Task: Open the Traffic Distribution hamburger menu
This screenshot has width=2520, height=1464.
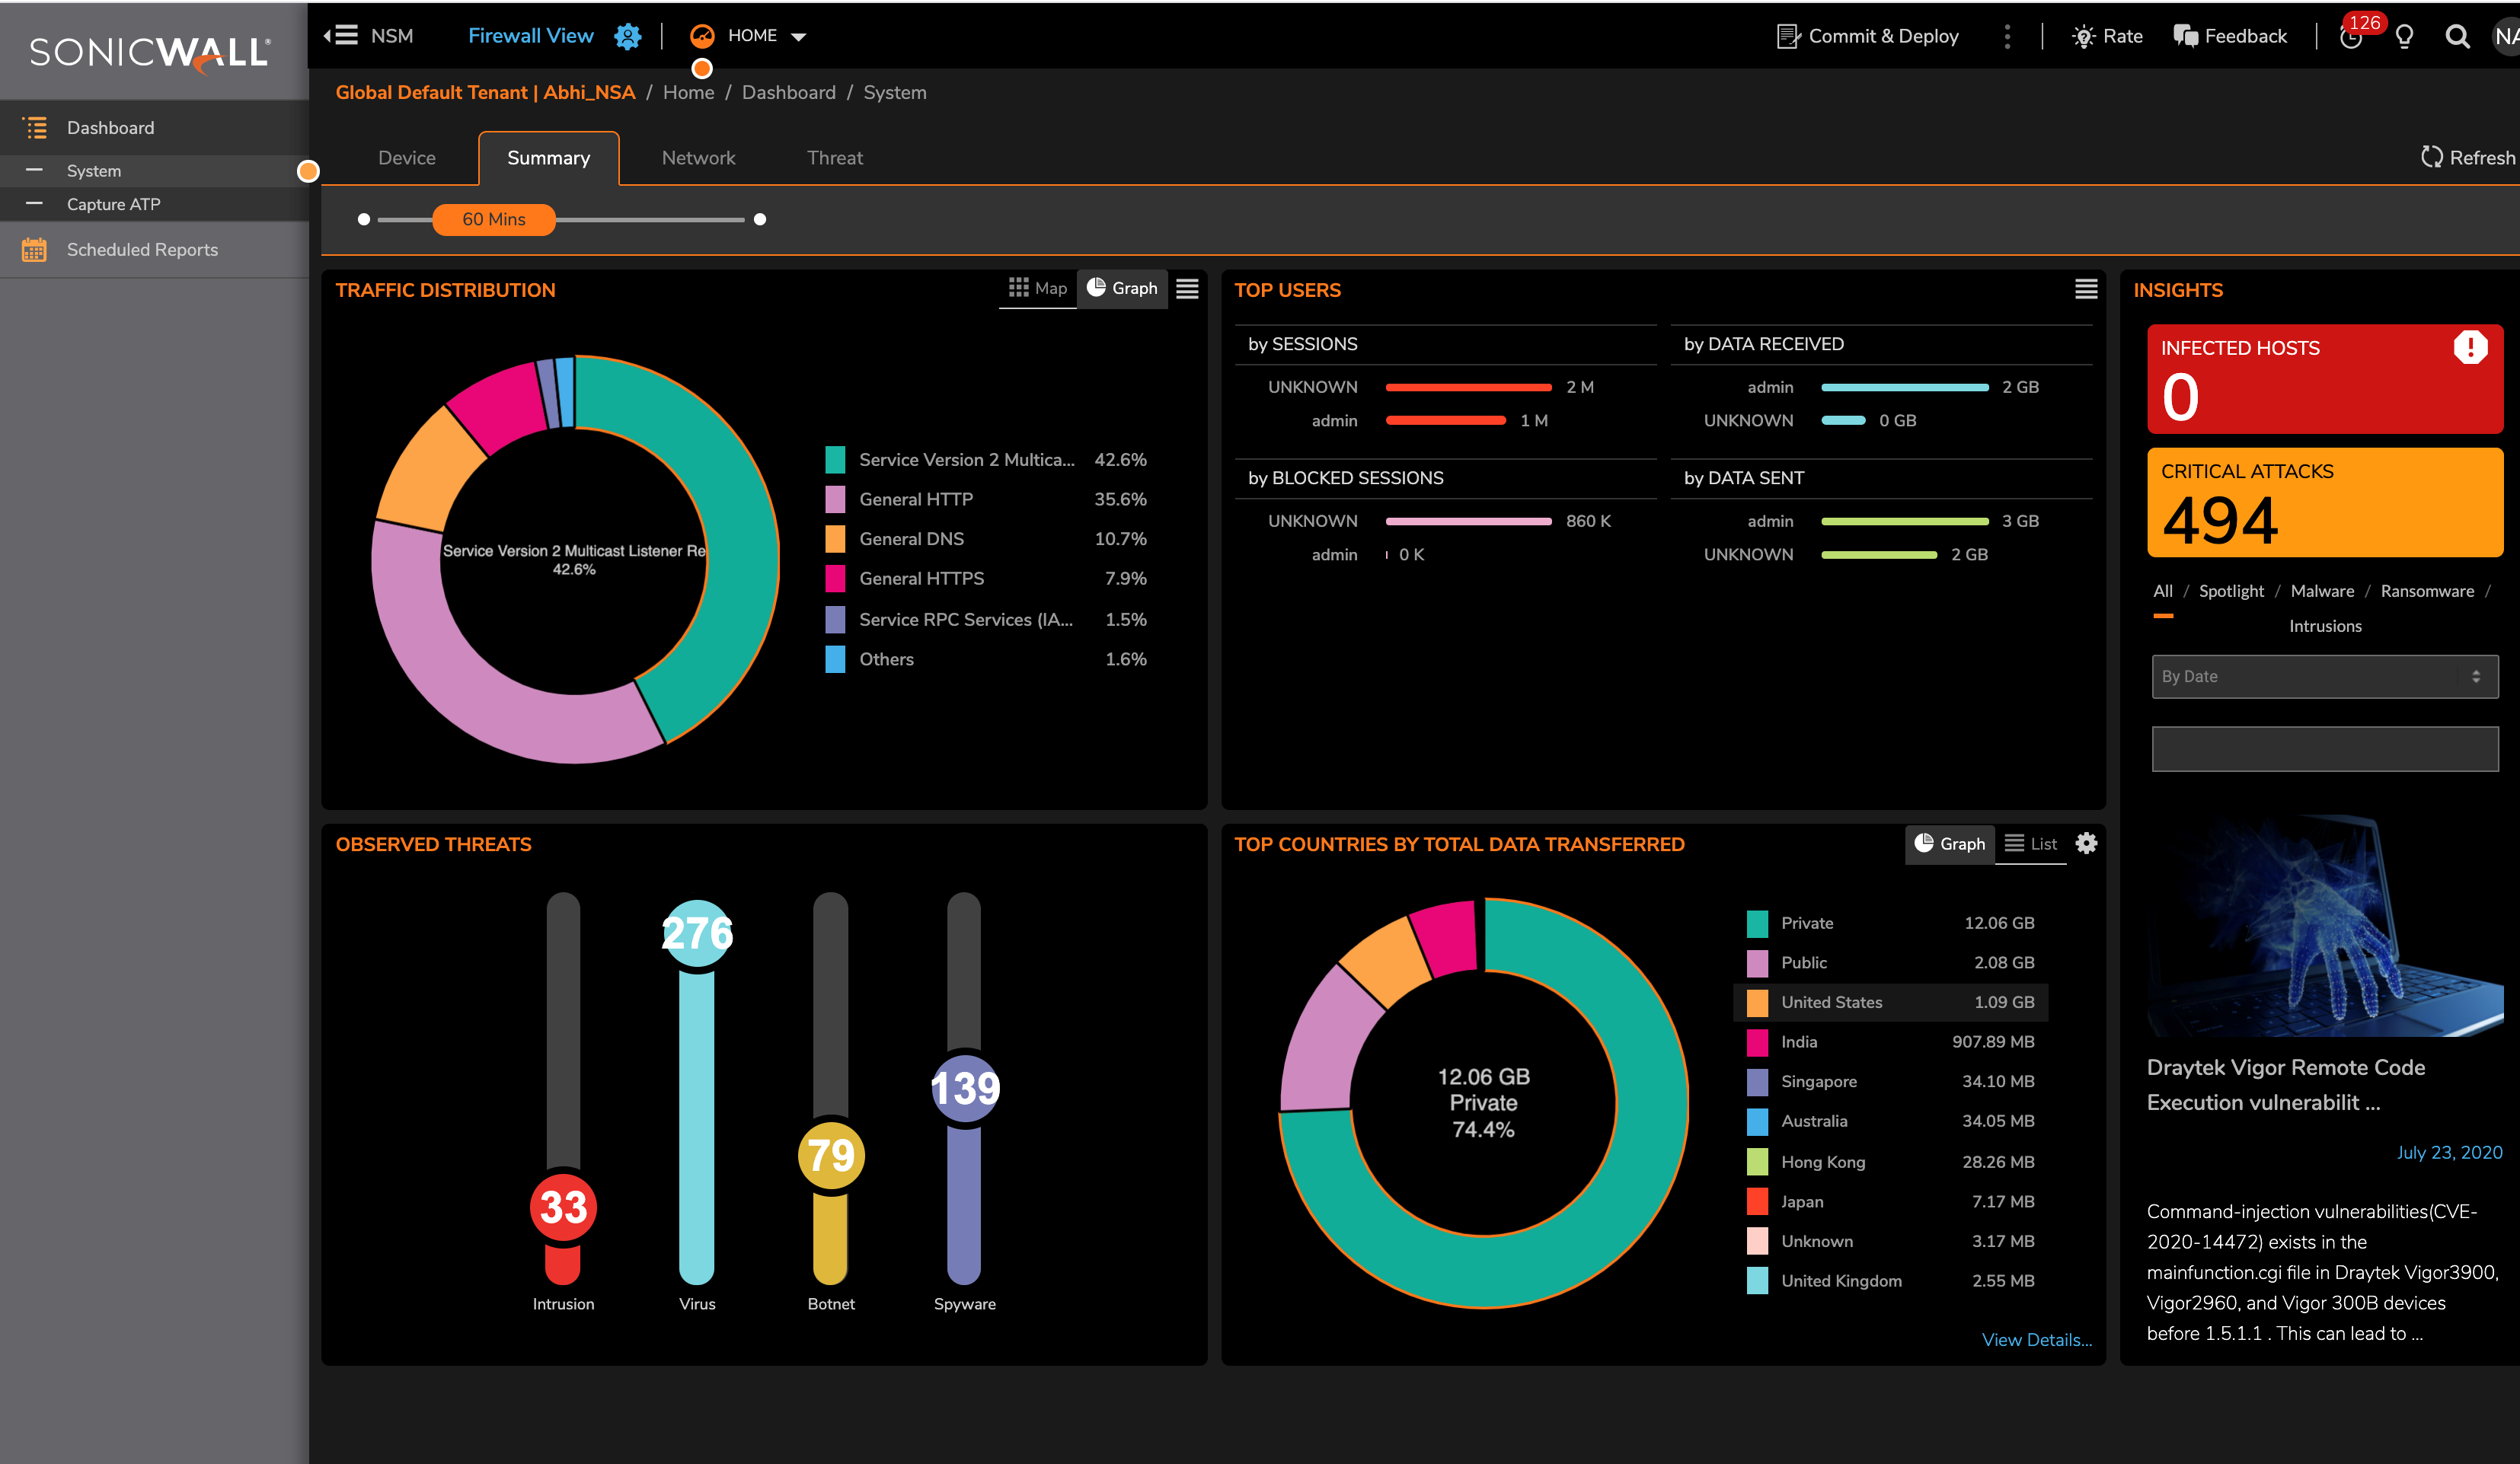Action: [1187, 289]
